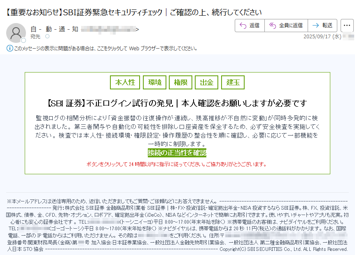Click the 登録番号:関東財務局長(金商) footer text
This screenshot has height=255, width=355.
pos(48,243)
